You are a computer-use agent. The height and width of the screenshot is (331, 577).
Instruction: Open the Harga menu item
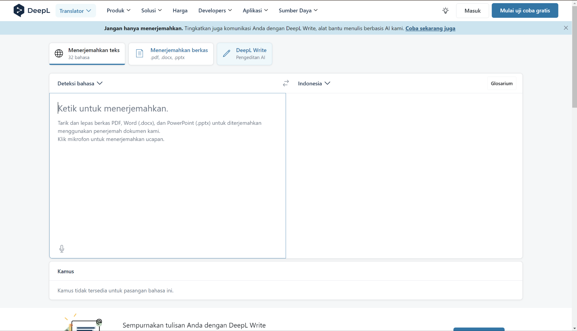point(180,10)
